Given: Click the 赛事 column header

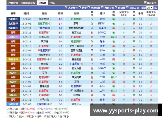Looking at the screenshot, I should point(13,13).
